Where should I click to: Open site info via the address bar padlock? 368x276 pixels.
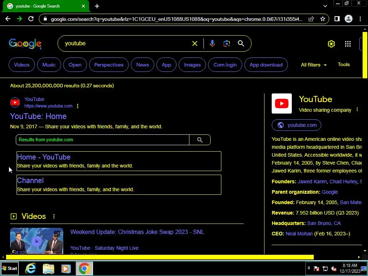[x=45, y=19]
